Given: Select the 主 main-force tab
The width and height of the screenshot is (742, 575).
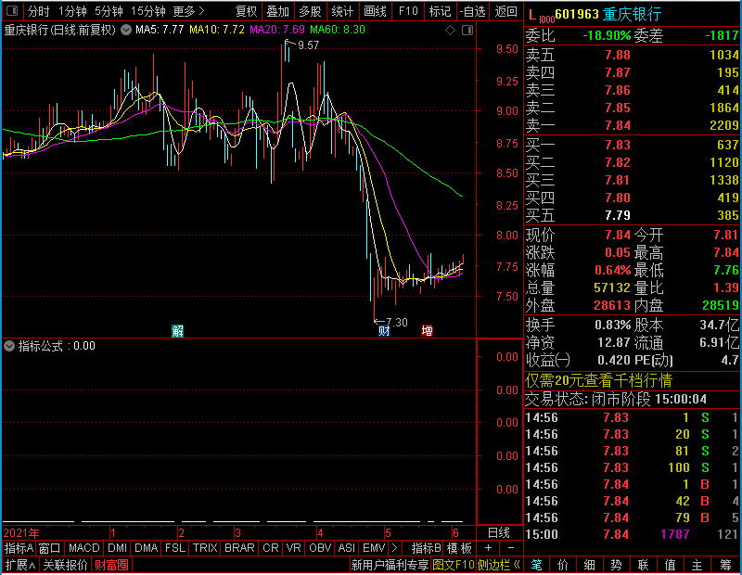Looking at the screenshot, I should click(697, 565).
